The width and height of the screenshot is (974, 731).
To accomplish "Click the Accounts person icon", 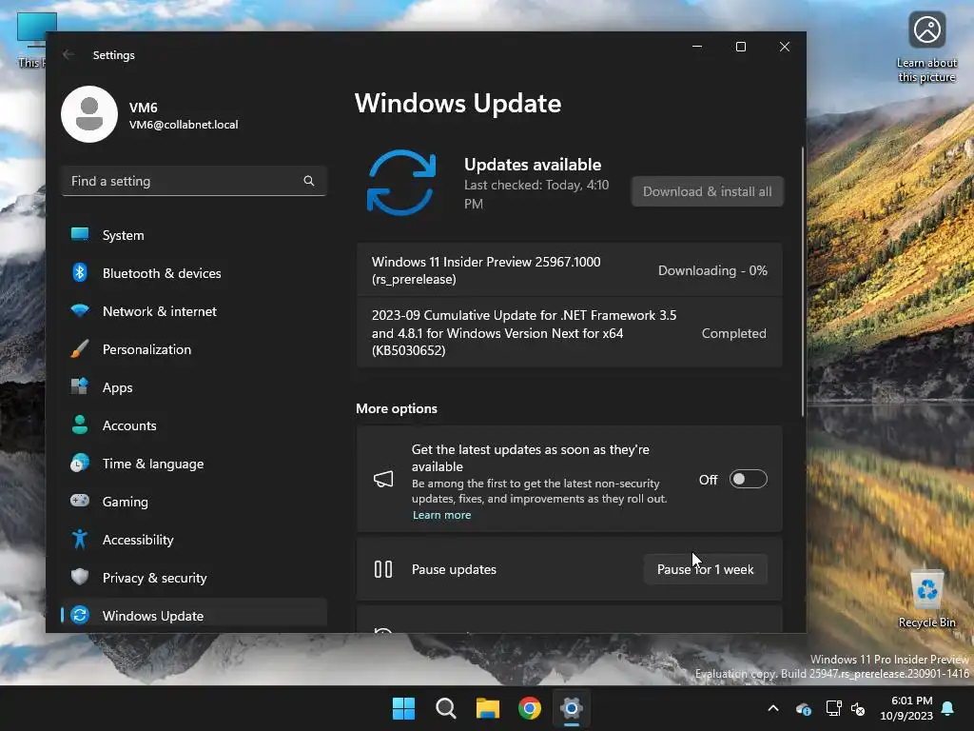I will coord(80,425).
